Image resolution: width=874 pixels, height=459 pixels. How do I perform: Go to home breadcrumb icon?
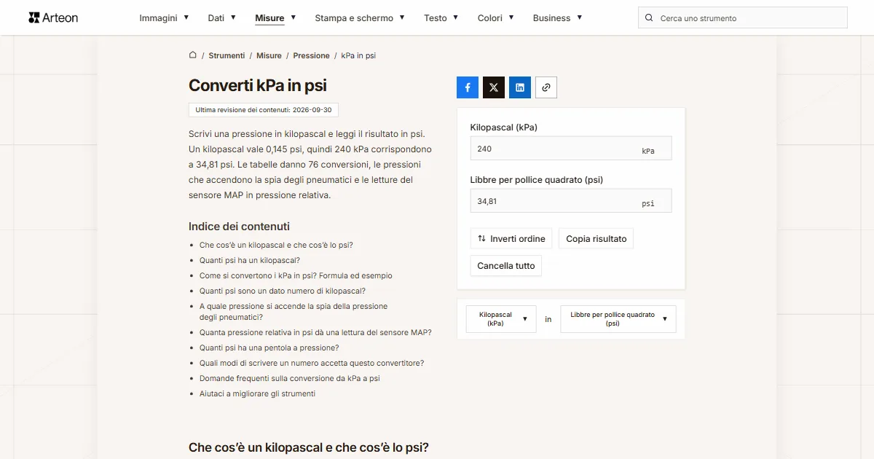[x=193, y=55]
